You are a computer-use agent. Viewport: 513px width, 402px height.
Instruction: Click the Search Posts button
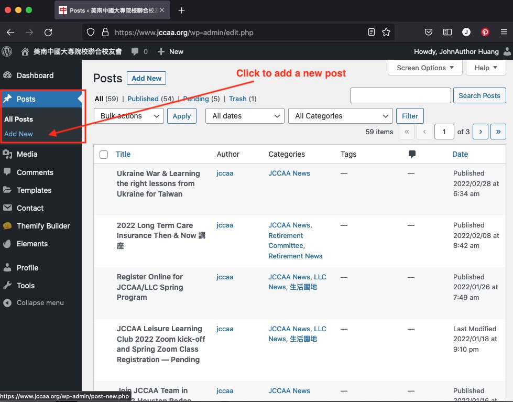tap(479, 95)
